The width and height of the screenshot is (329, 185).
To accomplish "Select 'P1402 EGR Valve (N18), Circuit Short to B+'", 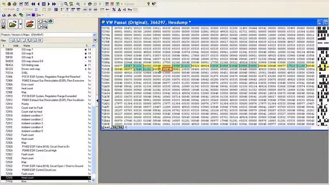I will click(x=46, y=146).
